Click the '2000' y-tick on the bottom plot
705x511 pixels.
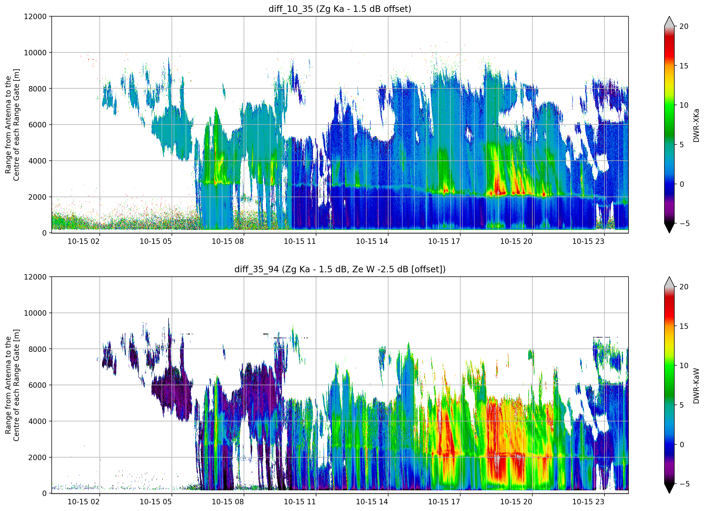click(x=37, y=458)
